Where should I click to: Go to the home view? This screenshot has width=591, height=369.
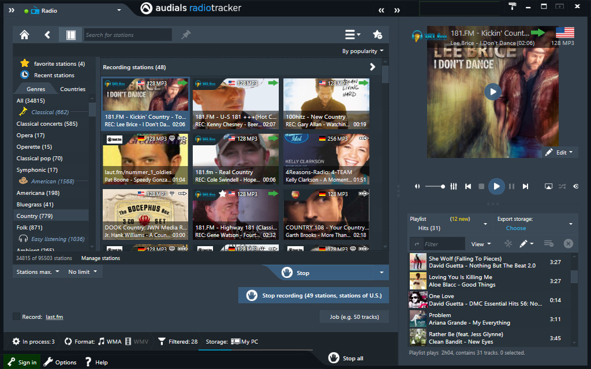(x=24, y=35)
